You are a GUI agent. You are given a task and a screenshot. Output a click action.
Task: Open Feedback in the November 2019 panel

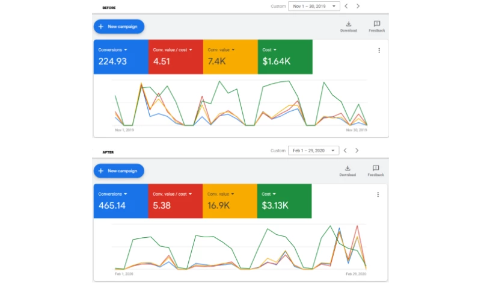[376, 25]
